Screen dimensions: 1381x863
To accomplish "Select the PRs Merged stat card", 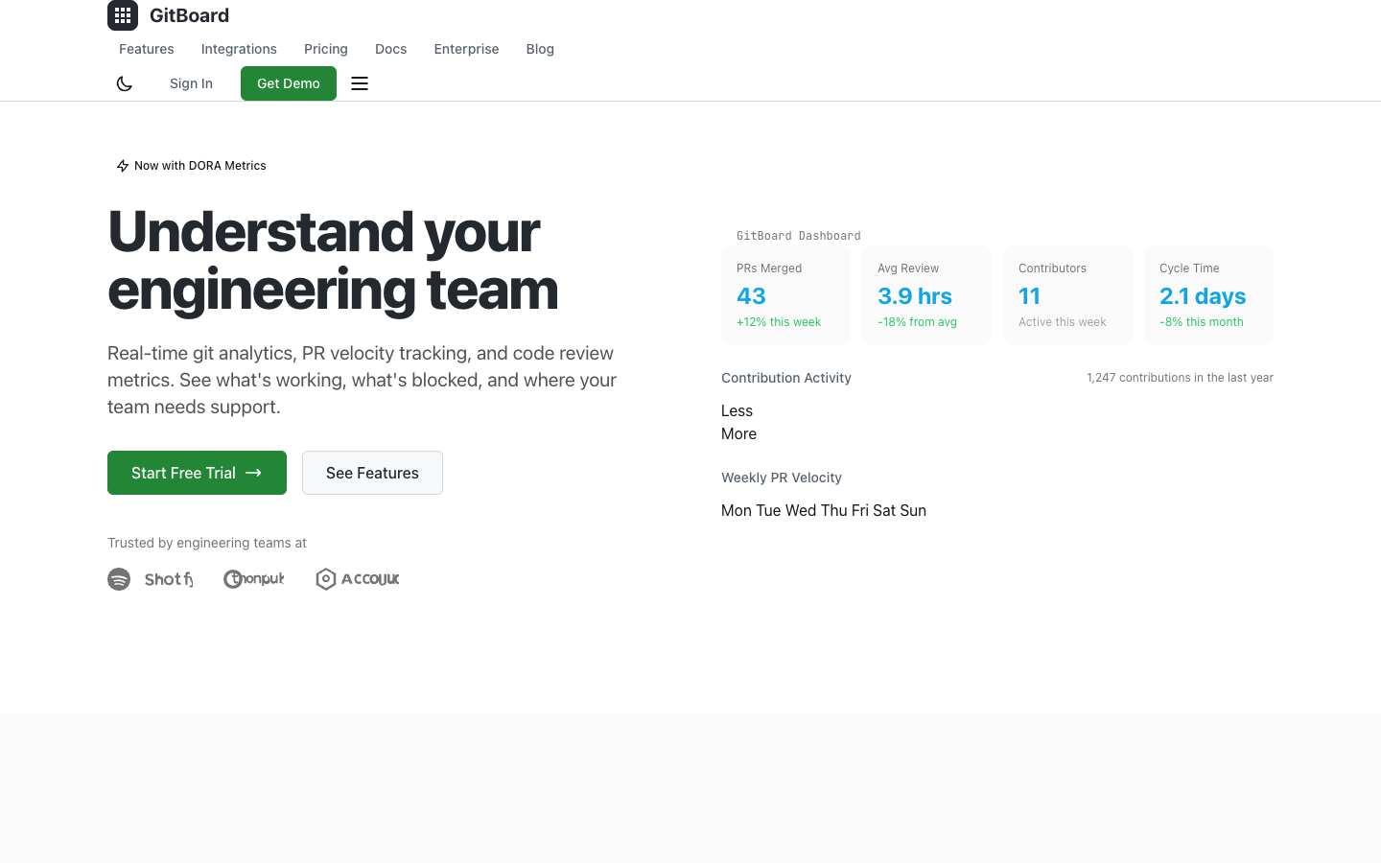I will [x=785, y=295].
